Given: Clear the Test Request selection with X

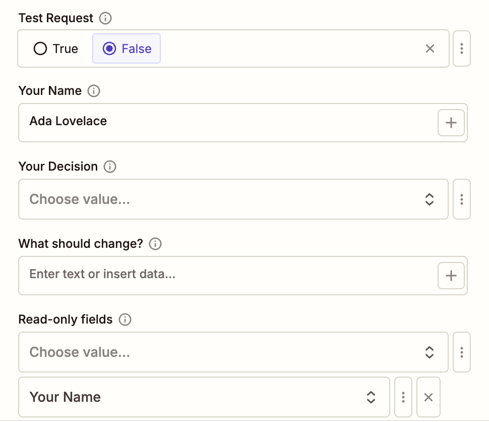Looking at the screenshot, I should [430, 48].
